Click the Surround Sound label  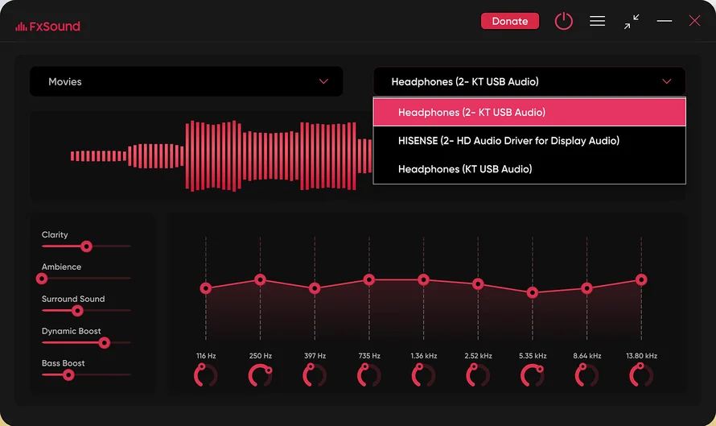73,299
